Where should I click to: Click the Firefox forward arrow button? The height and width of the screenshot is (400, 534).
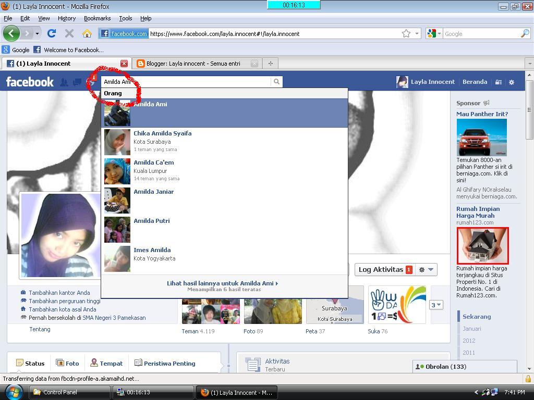click(x=27, y=33)
